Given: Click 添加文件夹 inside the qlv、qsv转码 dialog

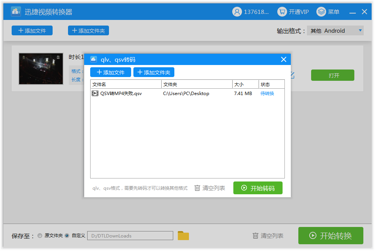Looking at the screenshot, I should 154,72.
